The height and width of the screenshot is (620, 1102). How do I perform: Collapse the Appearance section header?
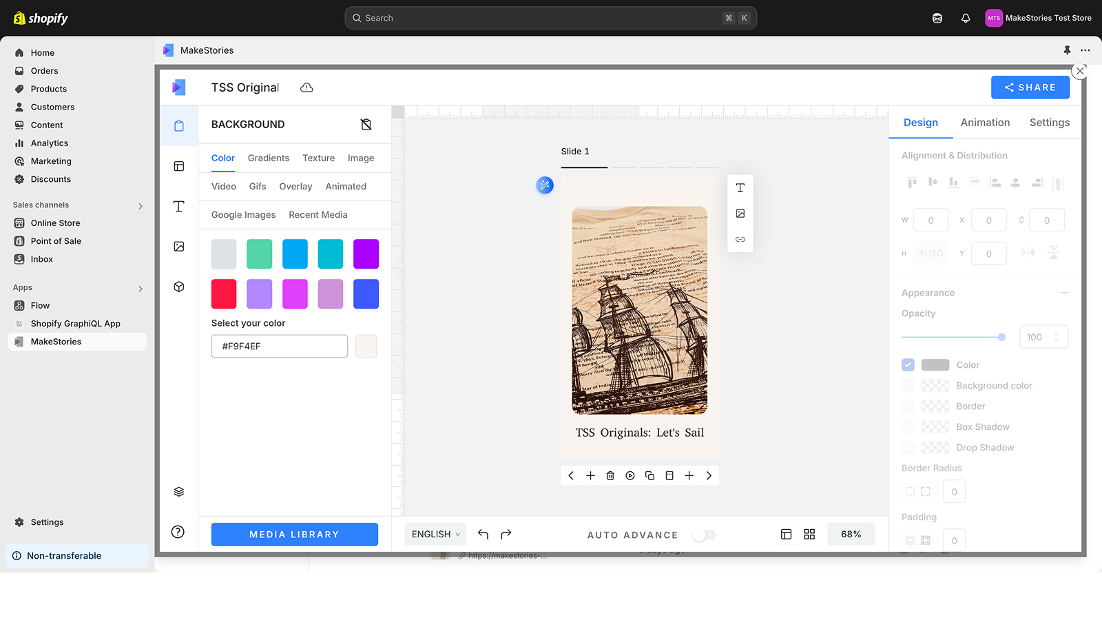coord(1064,292)
